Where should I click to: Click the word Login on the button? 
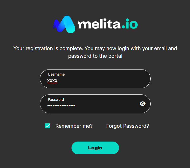click(95, 148)
